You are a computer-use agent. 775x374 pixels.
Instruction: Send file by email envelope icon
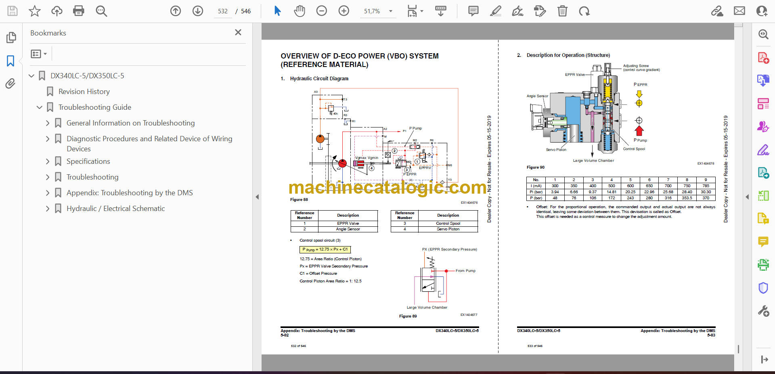(x=739, y=11)
